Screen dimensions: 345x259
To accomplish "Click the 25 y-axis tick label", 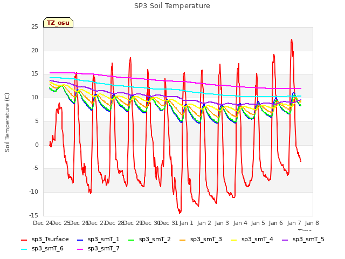I will pyautogui.click(x=34, y=27).
